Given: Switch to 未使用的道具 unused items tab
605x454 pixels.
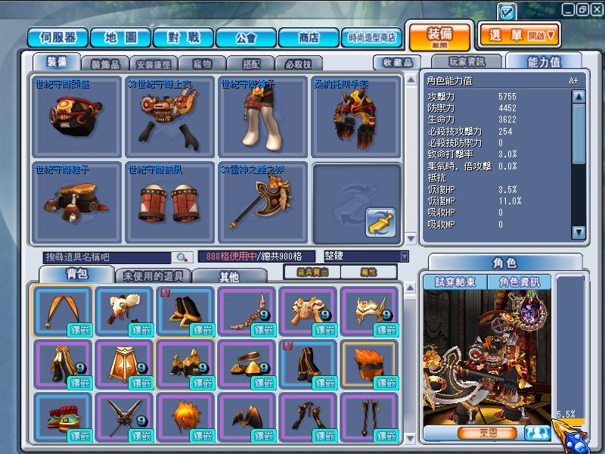Looking at the screenshot, I should point(153,275).
